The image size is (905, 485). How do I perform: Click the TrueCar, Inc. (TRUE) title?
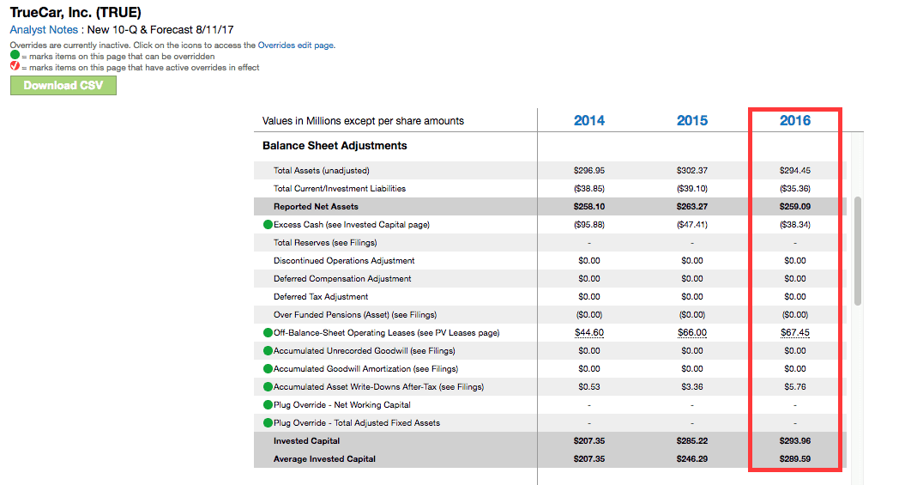pyautogui.click(x=75, y=12)
